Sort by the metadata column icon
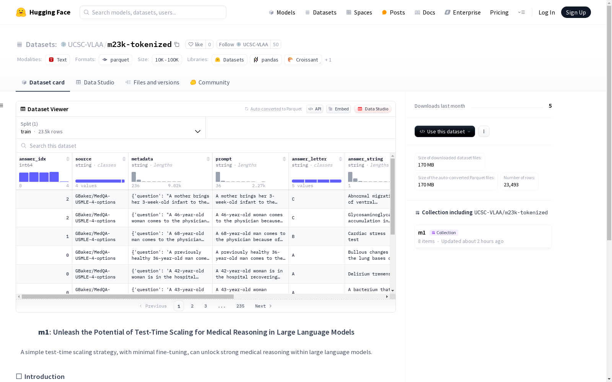 208,159
